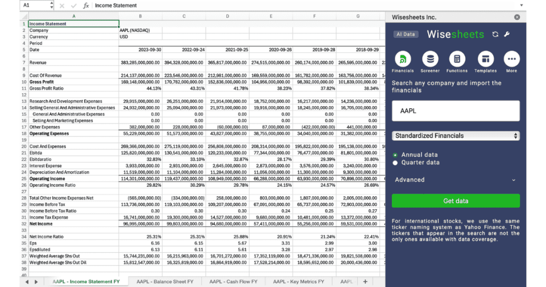Image resolution: width=546 pixels, height=287 pixels.
Task: Toggle the AI Data button
Action: pyautogui.click(x=406, y=34)
